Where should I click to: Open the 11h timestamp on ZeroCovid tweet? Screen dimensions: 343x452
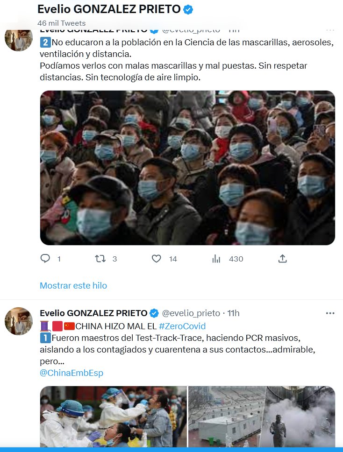click(x=233, y=313)
